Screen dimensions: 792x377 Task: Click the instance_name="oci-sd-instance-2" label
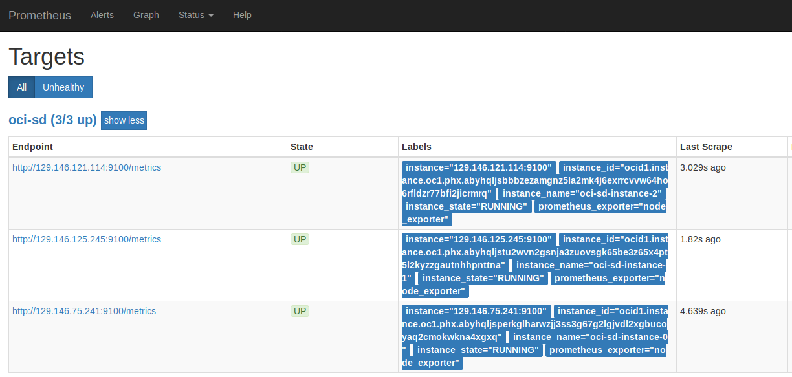(x=582, y=193)
